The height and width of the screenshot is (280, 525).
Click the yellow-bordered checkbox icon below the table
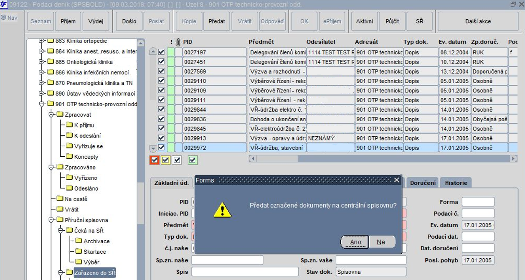[x=166, y=160]
